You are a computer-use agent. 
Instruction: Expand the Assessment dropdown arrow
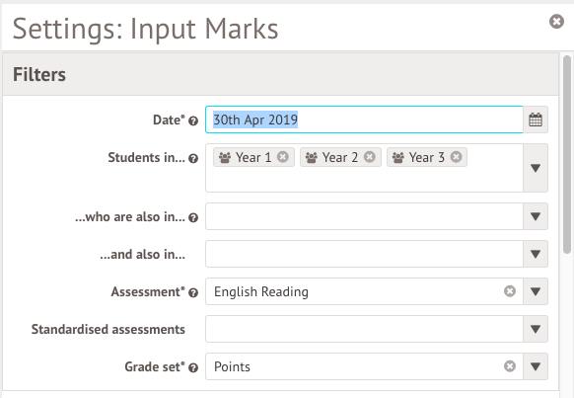click(x=536, y=291)
